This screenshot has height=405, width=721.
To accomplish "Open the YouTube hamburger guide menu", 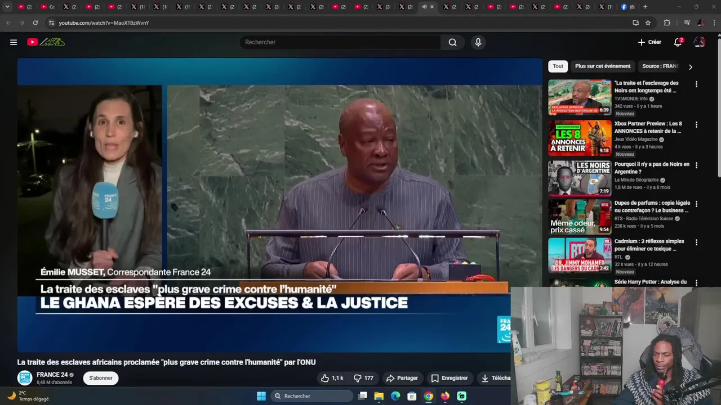I will click(x=14, y=42).
